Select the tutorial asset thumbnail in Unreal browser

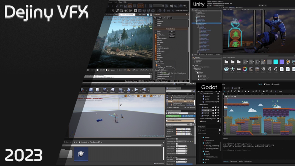(x=81, y=154)
